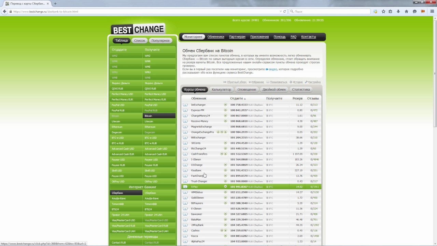This screenshot has height=246, width=437.
Task: Open FAQ menu item
Action: (x=293, y=37)
